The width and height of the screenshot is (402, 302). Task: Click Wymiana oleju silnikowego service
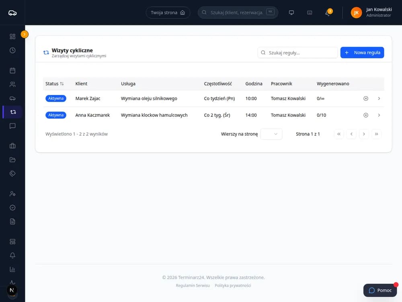tap(149, 98)
